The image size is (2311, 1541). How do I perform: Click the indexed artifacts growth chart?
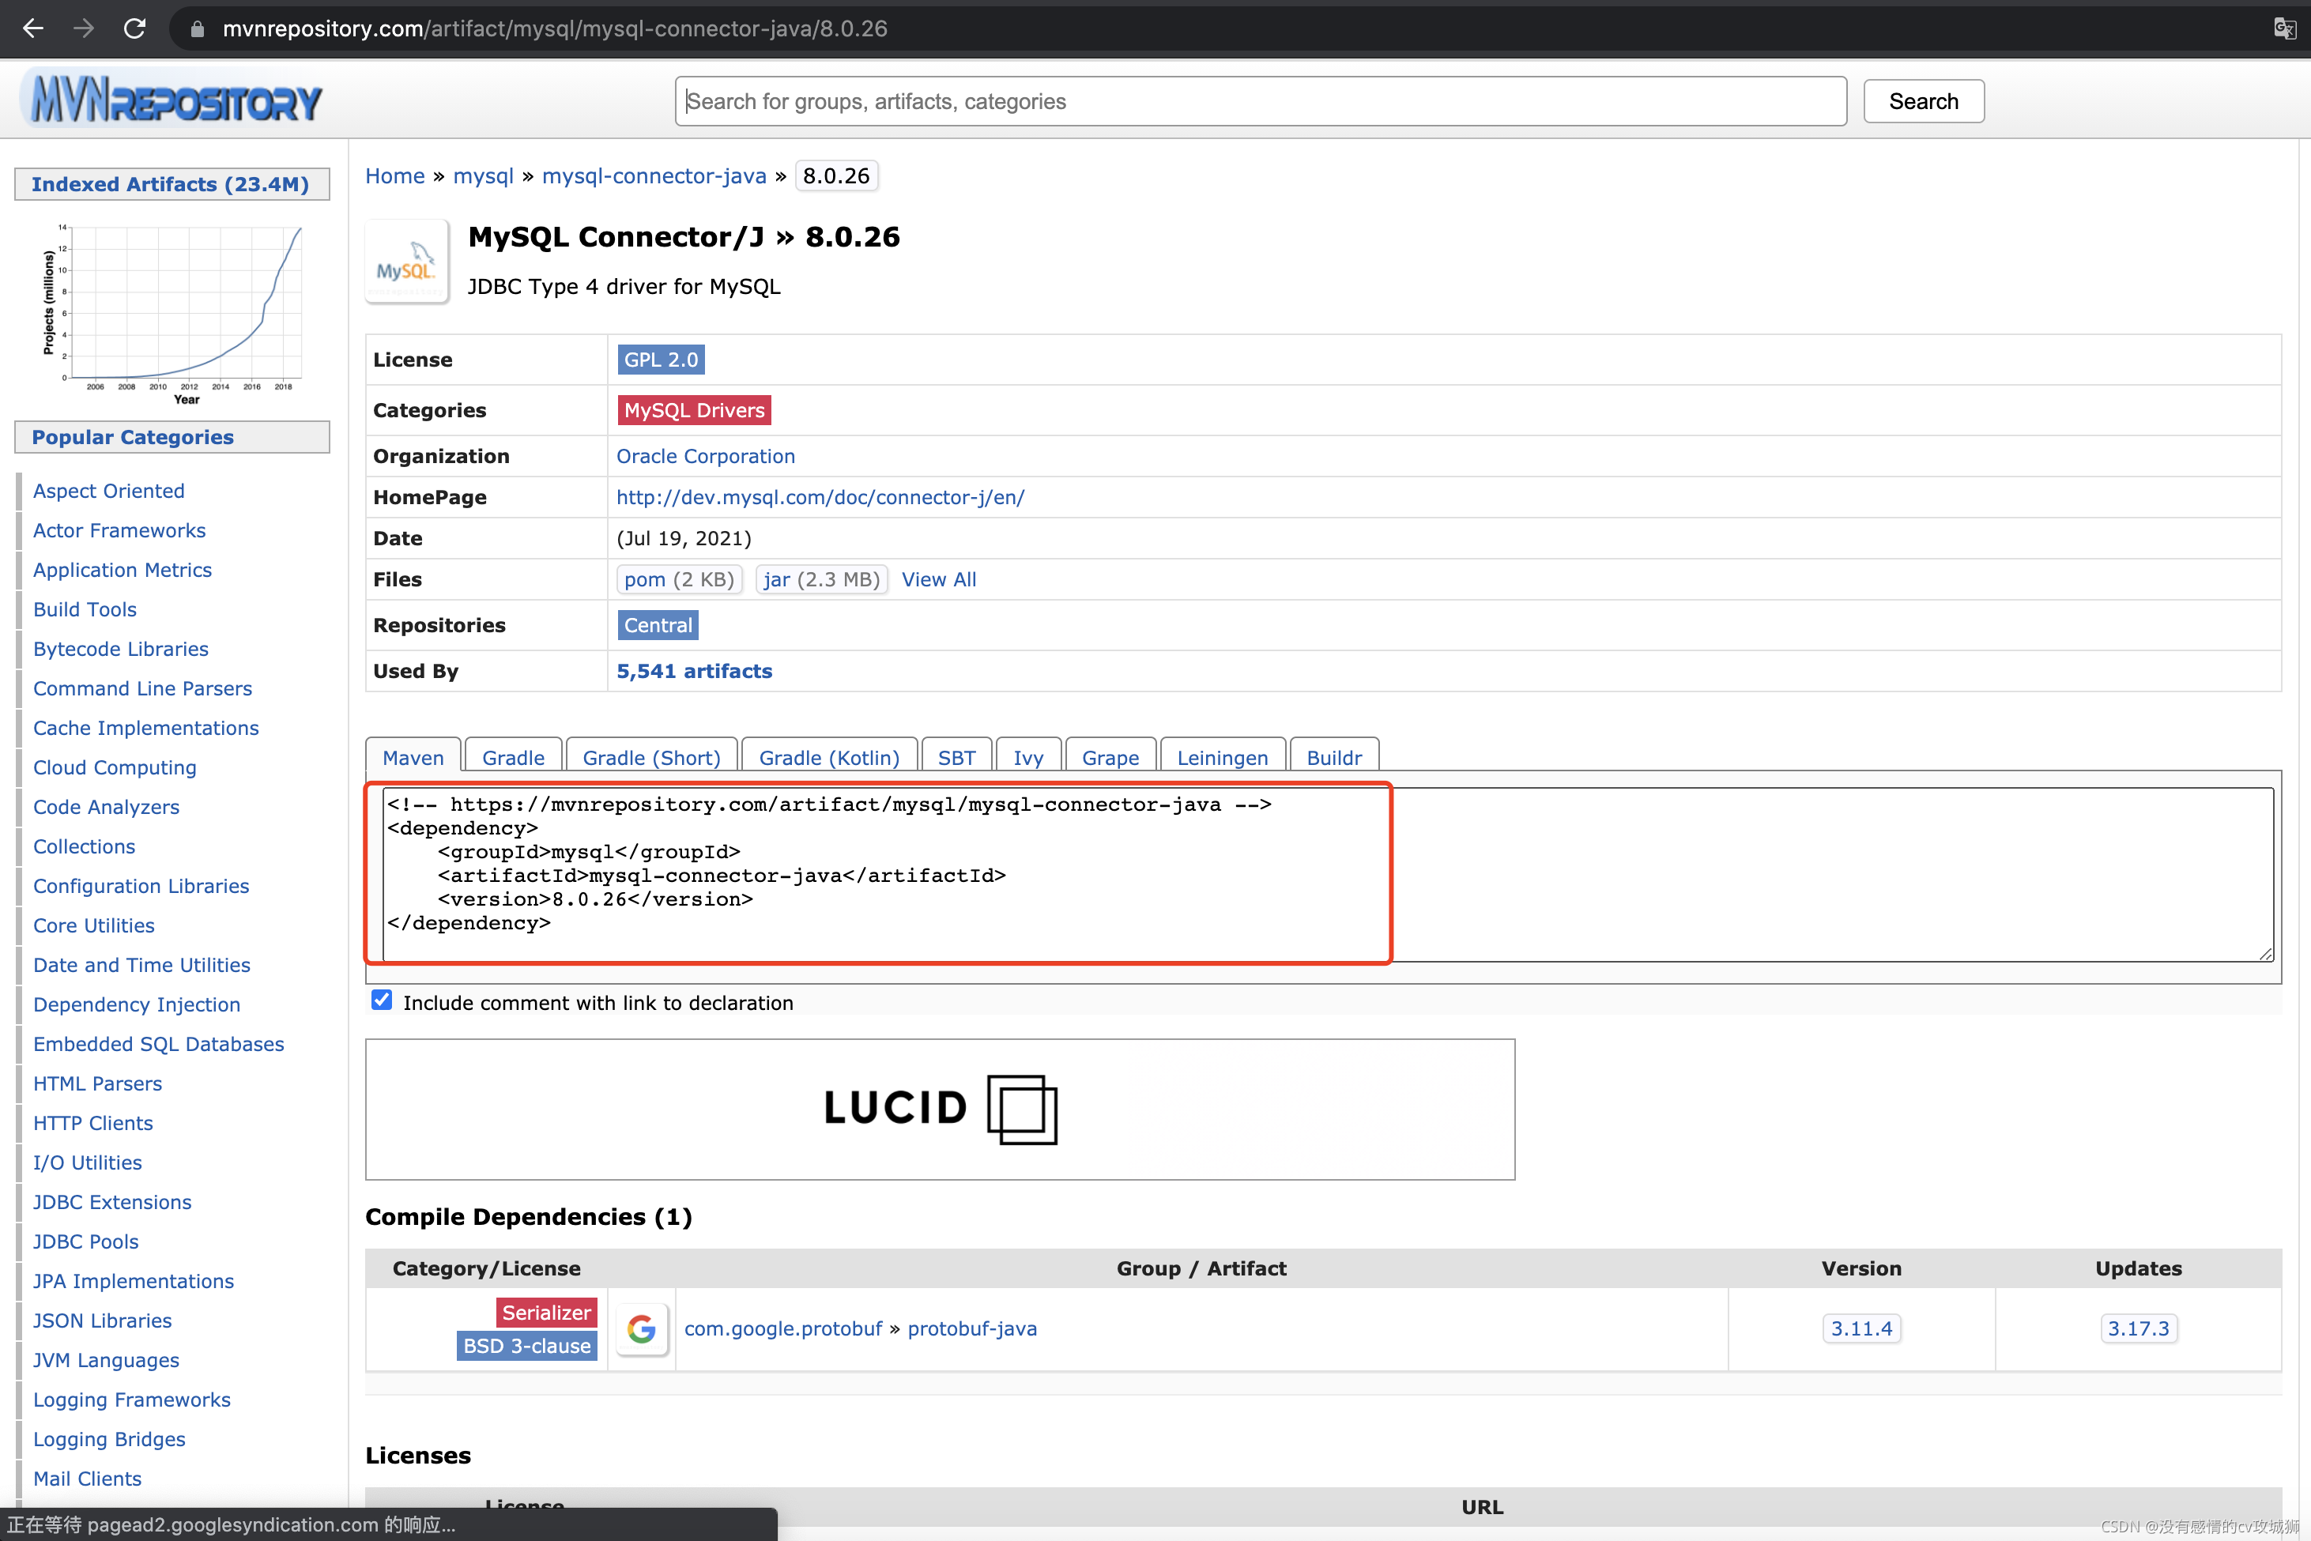pos(173,314)
